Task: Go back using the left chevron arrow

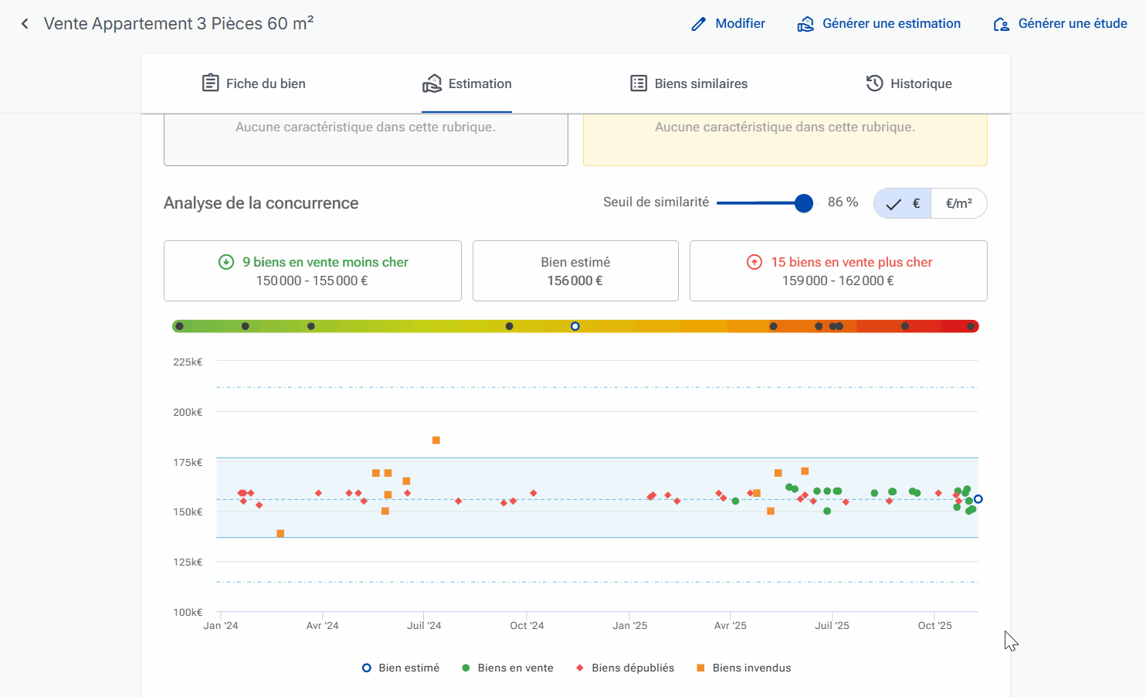Action: (x=25, y=24)
